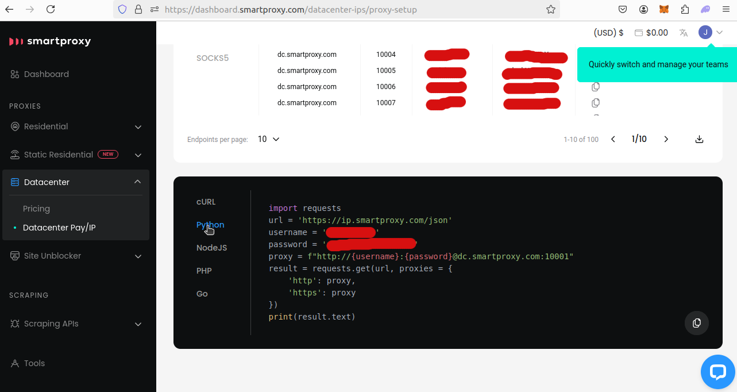Open the (USD) $ currency selector

[608, 33]
